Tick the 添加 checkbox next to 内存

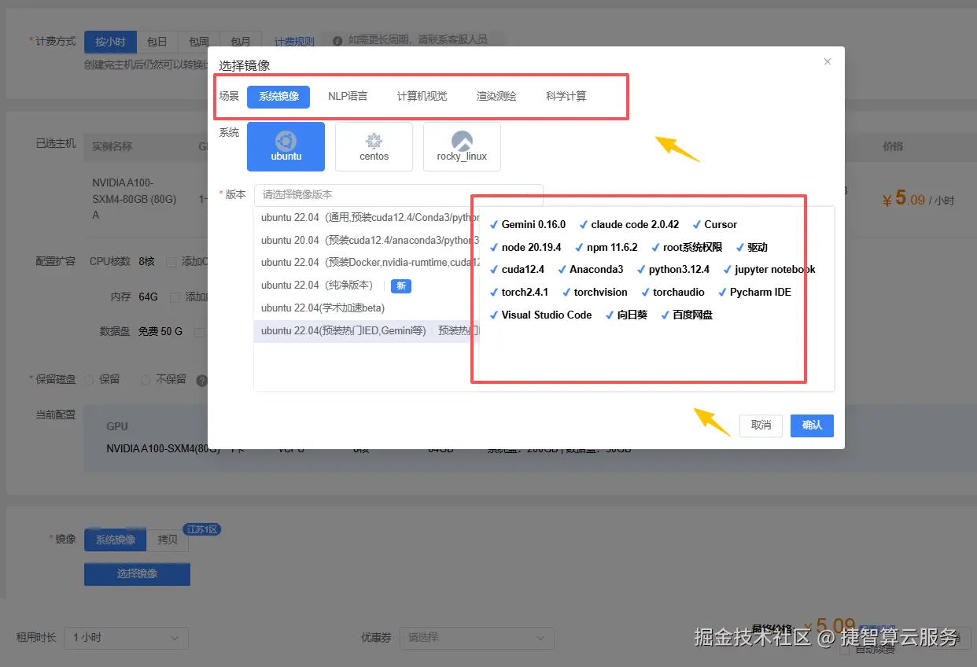(175, 297)
